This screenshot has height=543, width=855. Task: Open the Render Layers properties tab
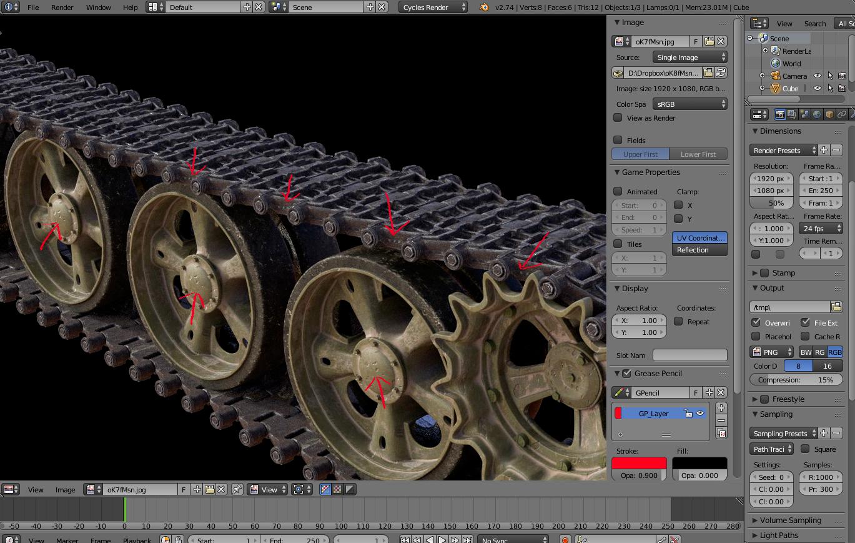pos(792,114)
